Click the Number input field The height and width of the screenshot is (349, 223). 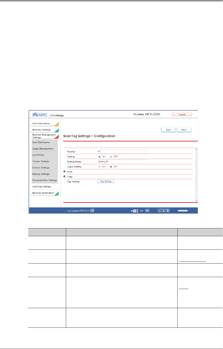coord(123,152)
